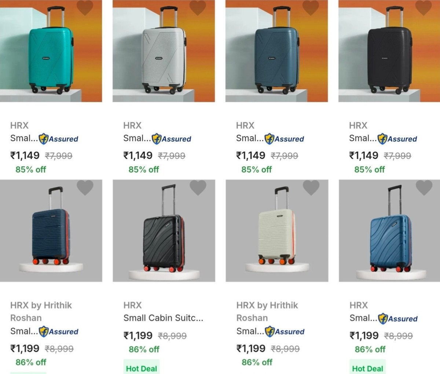Open the navy ribbed suitcase image
The height and width of the screenshot is (374, 440).
click(x=51, y=234)
